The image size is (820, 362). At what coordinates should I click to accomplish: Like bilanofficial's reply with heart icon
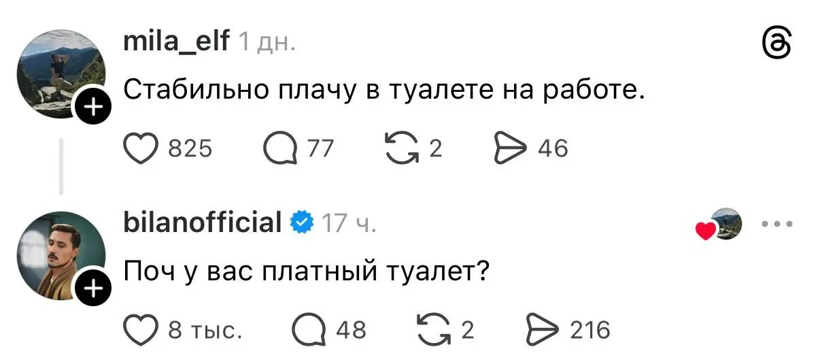pos(140,330)
